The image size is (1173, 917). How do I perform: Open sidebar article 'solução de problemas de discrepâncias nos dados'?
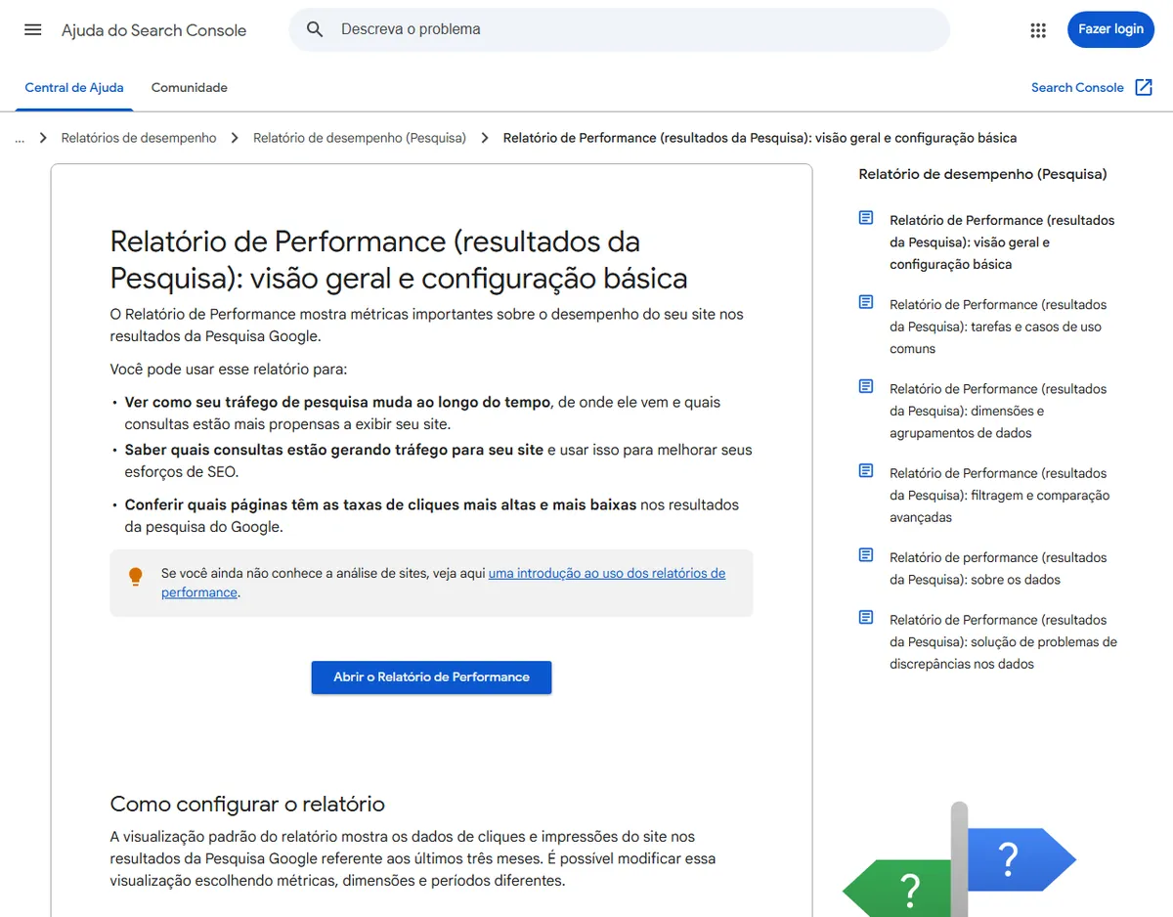[x=1003, y=641]
